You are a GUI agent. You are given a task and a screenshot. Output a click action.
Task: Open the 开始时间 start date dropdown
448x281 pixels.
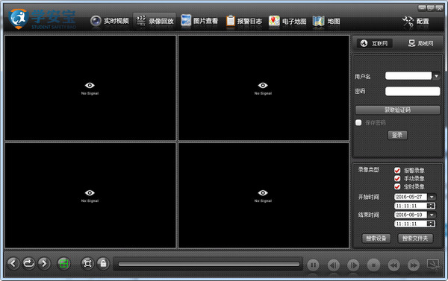click(x=432, y=197)
